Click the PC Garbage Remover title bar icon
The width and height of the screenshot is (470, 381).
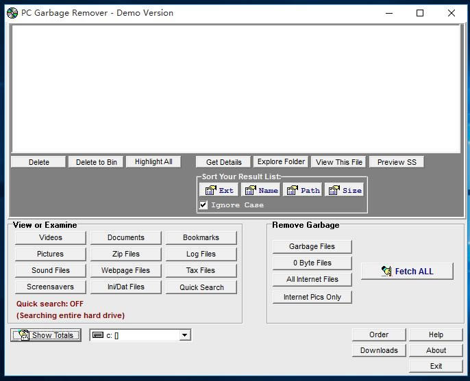(x=12, y=13)
